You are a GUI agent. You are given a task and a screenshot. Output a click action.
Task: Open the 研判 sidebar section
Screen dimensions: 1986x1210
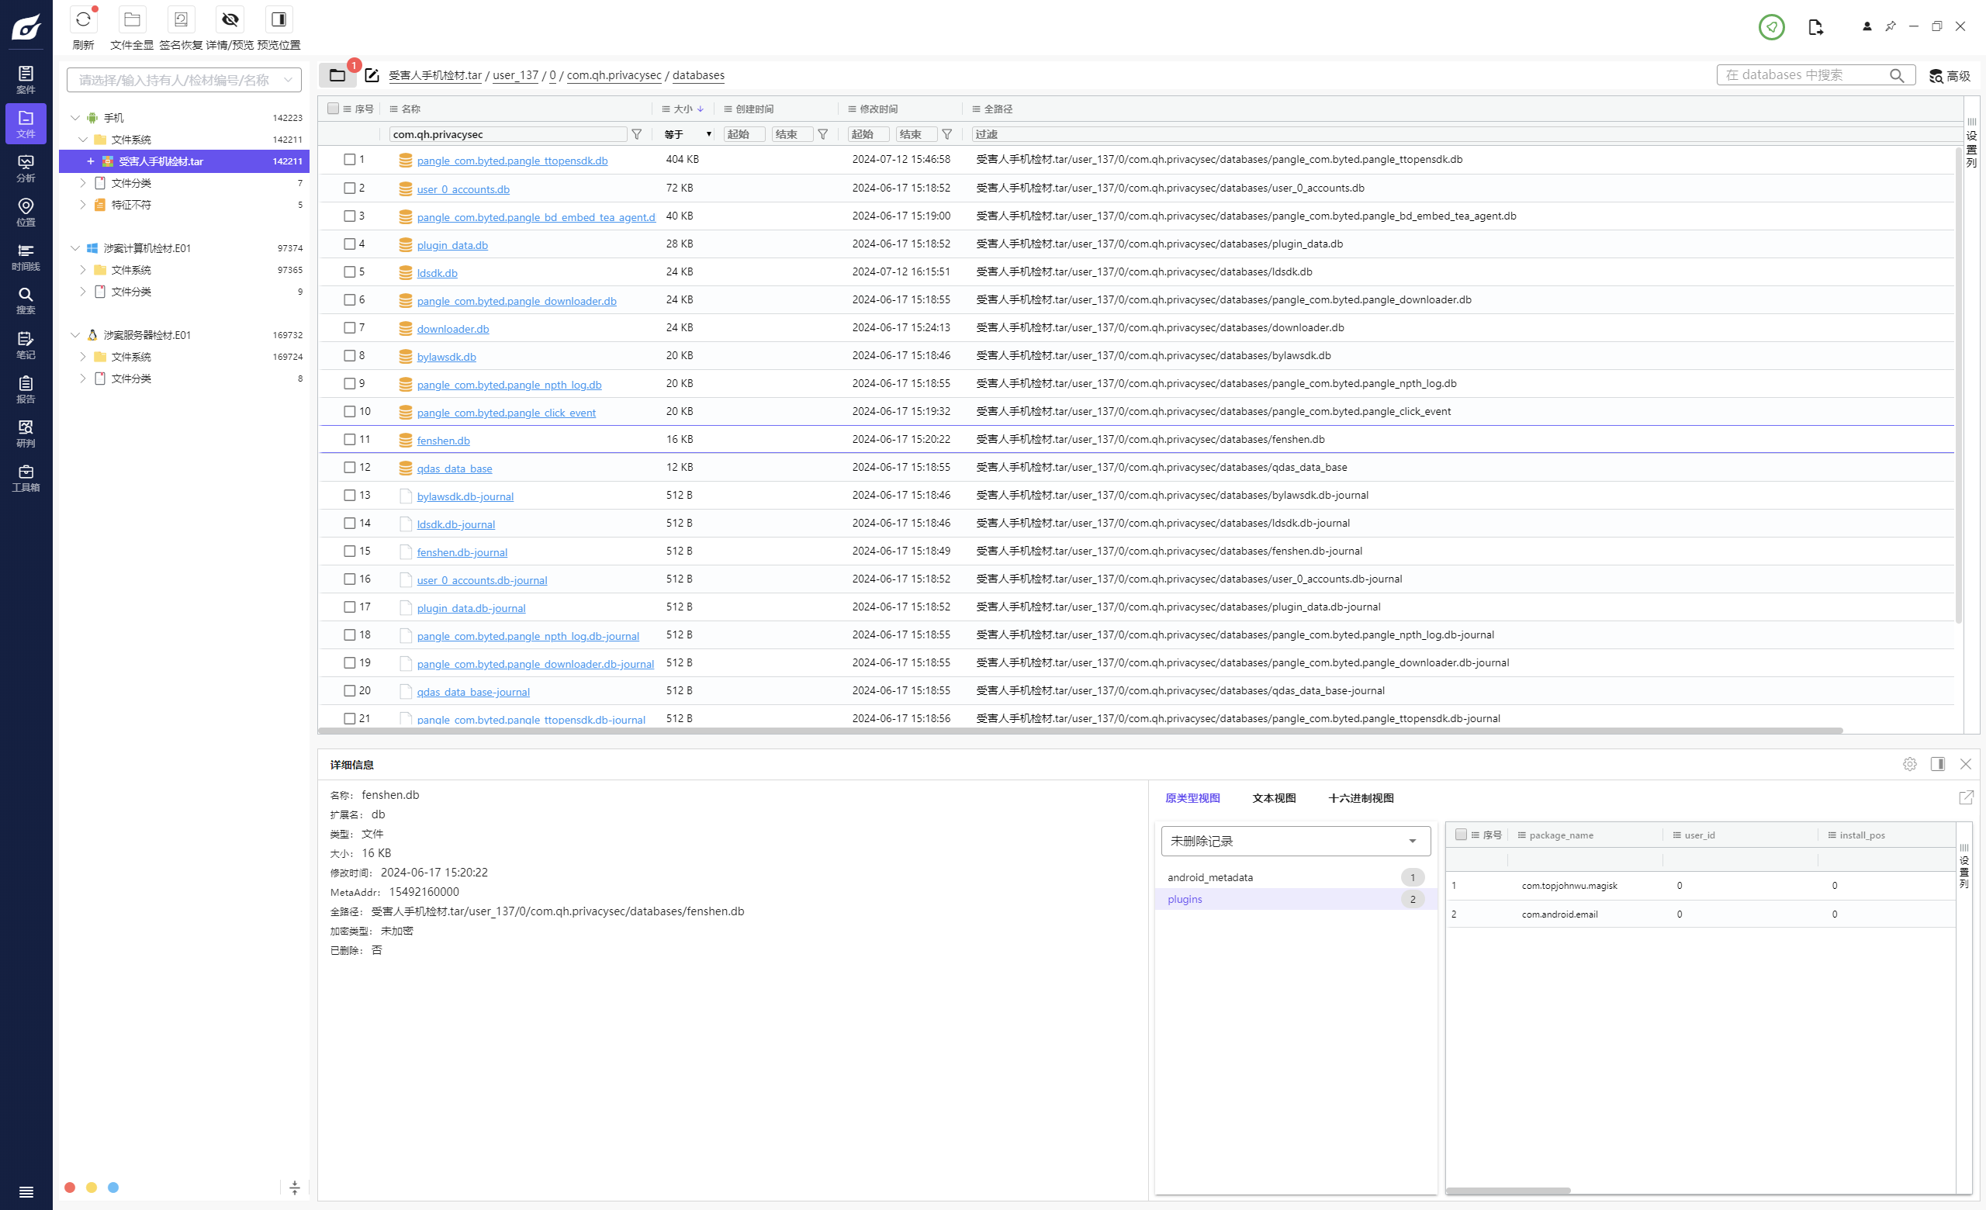26,434
